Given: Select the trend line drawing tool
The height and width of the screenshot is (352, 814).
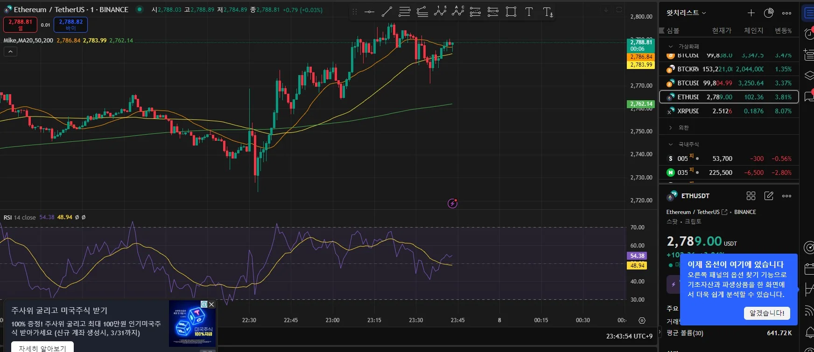Looking at the screenshot, I should click(x=387, y=12).
